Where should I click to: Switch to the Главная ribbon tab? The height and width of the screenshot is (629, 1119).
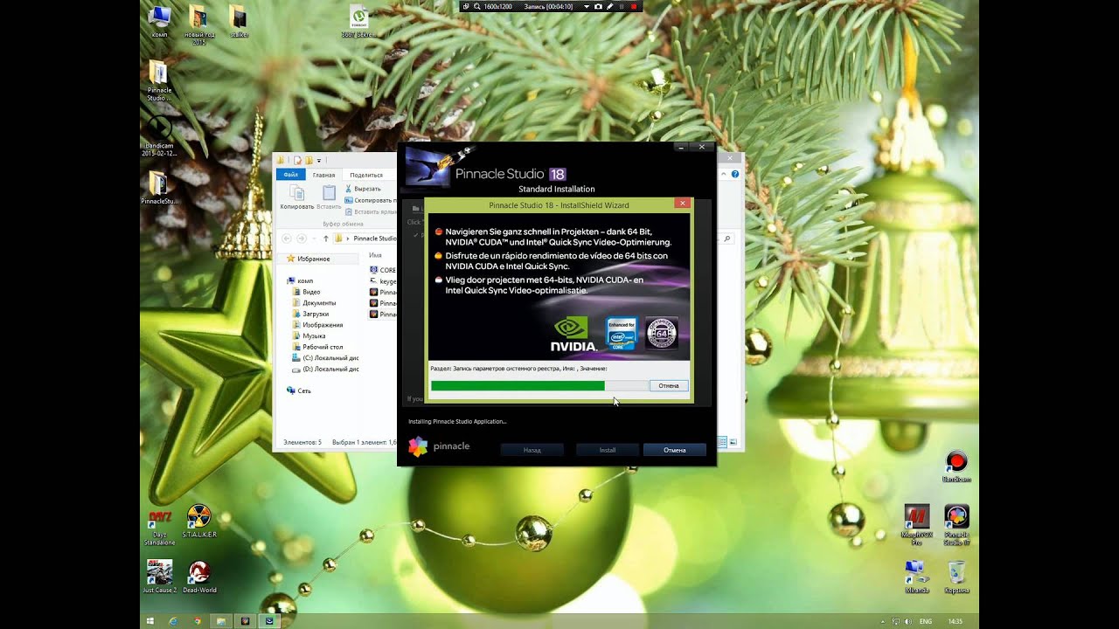pos(323,175)
